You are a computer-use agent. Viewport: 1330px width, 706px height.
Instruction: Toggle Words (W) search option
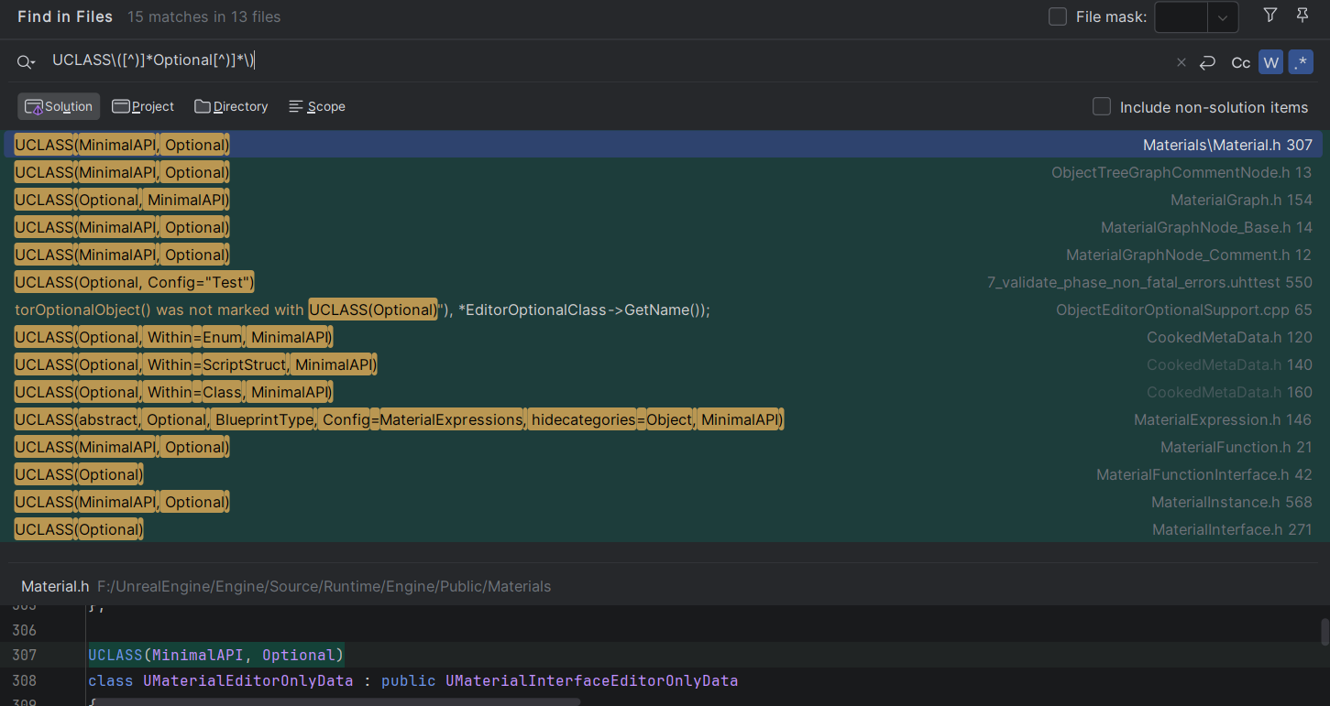[x=1270, y=62]
